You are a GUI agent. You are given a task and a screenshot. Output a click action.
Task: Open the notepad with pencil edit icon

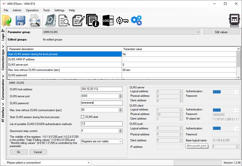(79, 21)
